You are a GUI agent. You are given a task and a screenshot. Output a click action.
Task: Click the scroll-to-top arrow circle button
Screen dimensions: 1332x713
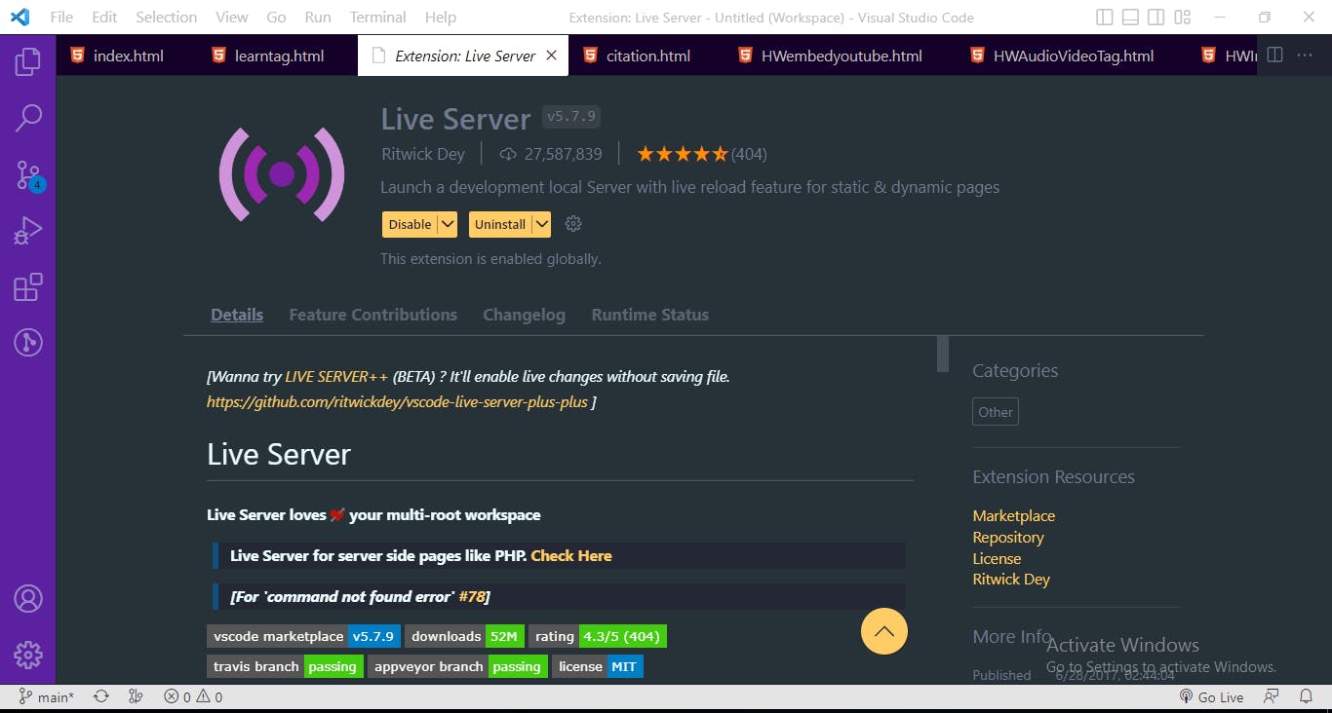[884, 631]
